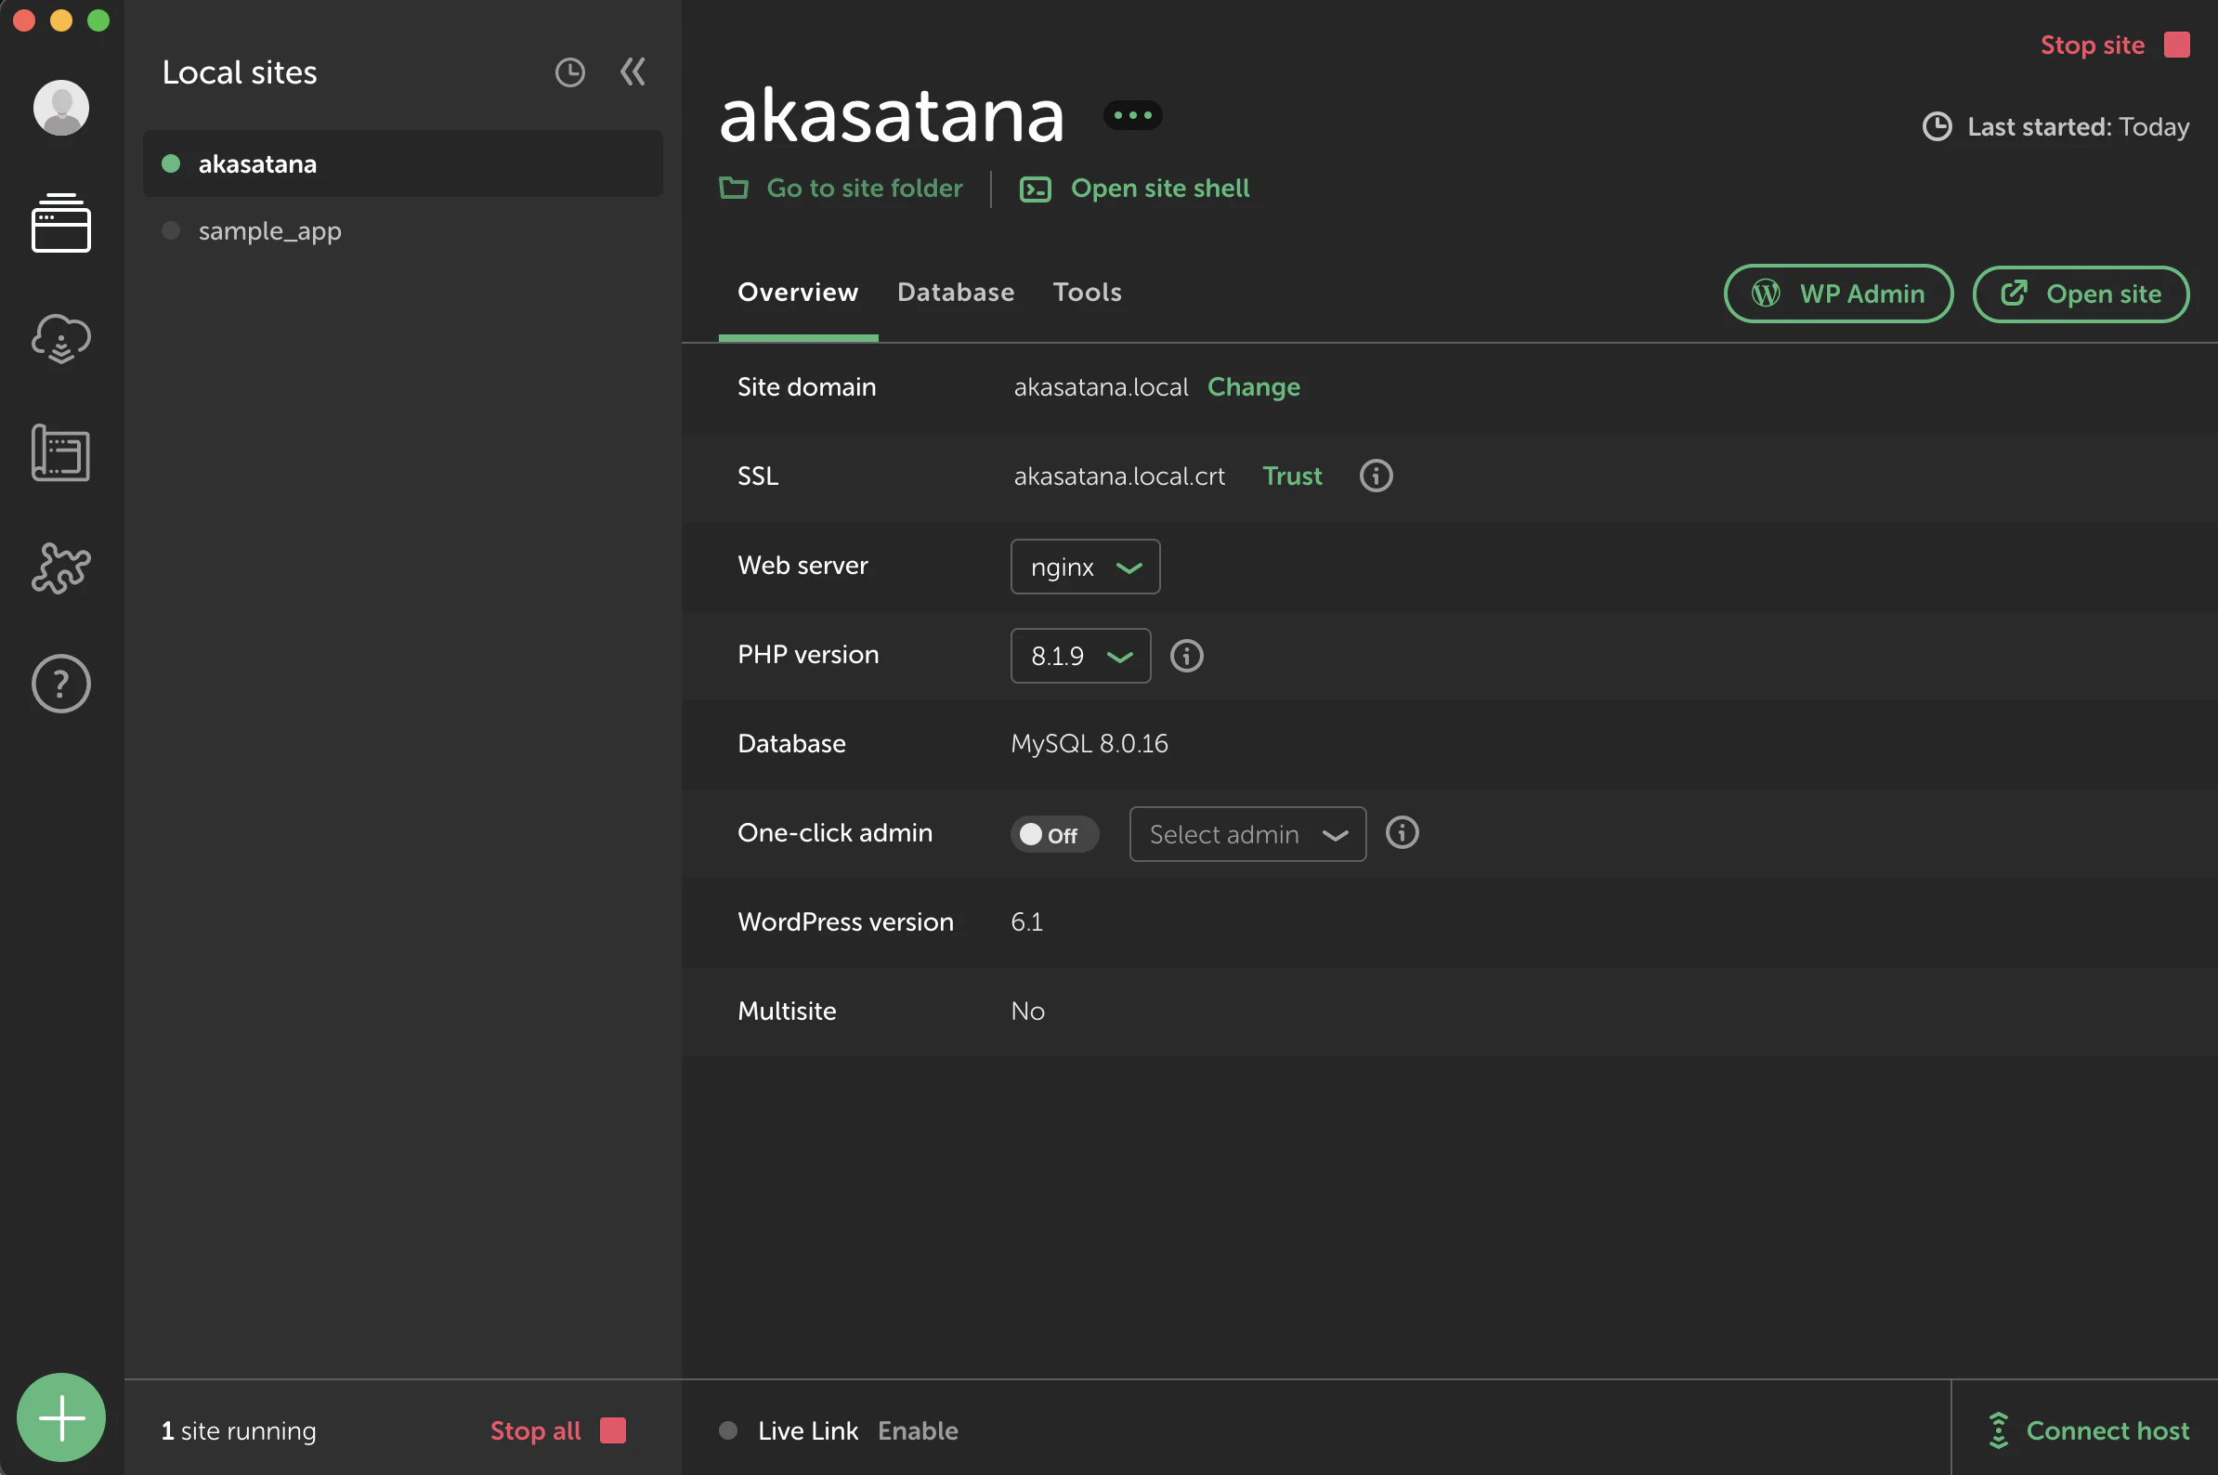Open the Add-ons puzzle icon

pos(61,568)
